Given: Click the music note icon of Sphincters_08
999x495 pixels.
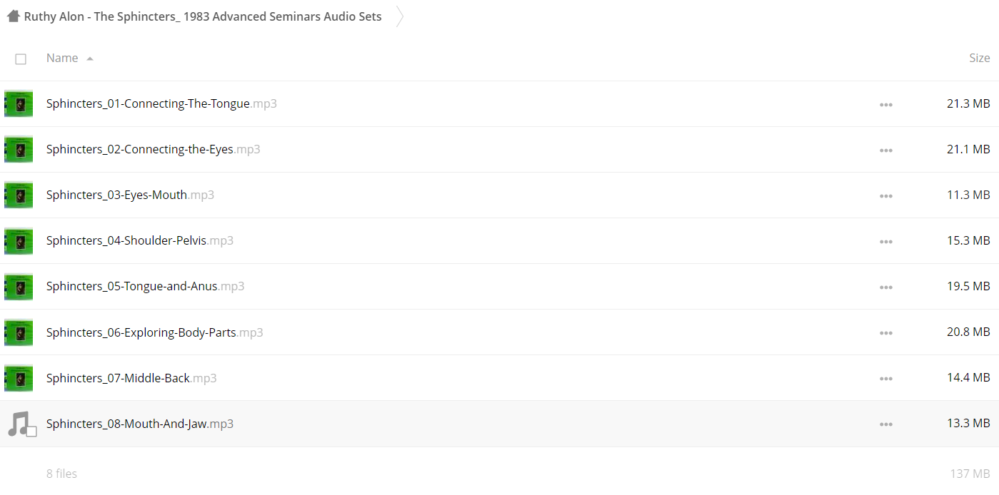Looking at the screenshot, I should point(18,422).
